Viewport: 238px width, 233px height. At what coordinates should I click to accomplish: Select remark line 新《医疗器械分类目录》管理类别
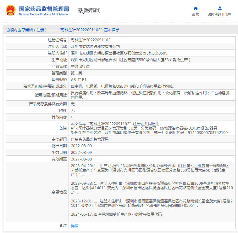(x=144, y=128)
